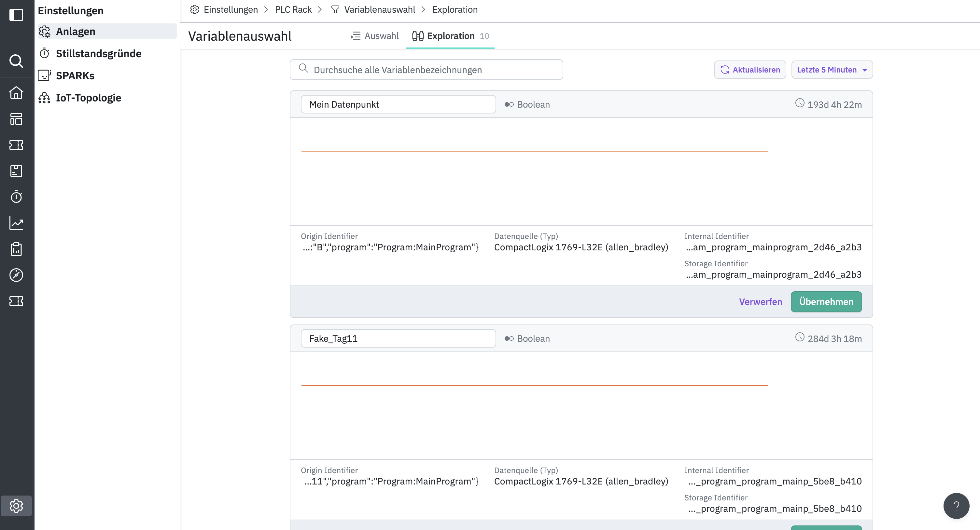Open the stopwatch icon in left rail
The image size is (980, 530).
(16, 197)
